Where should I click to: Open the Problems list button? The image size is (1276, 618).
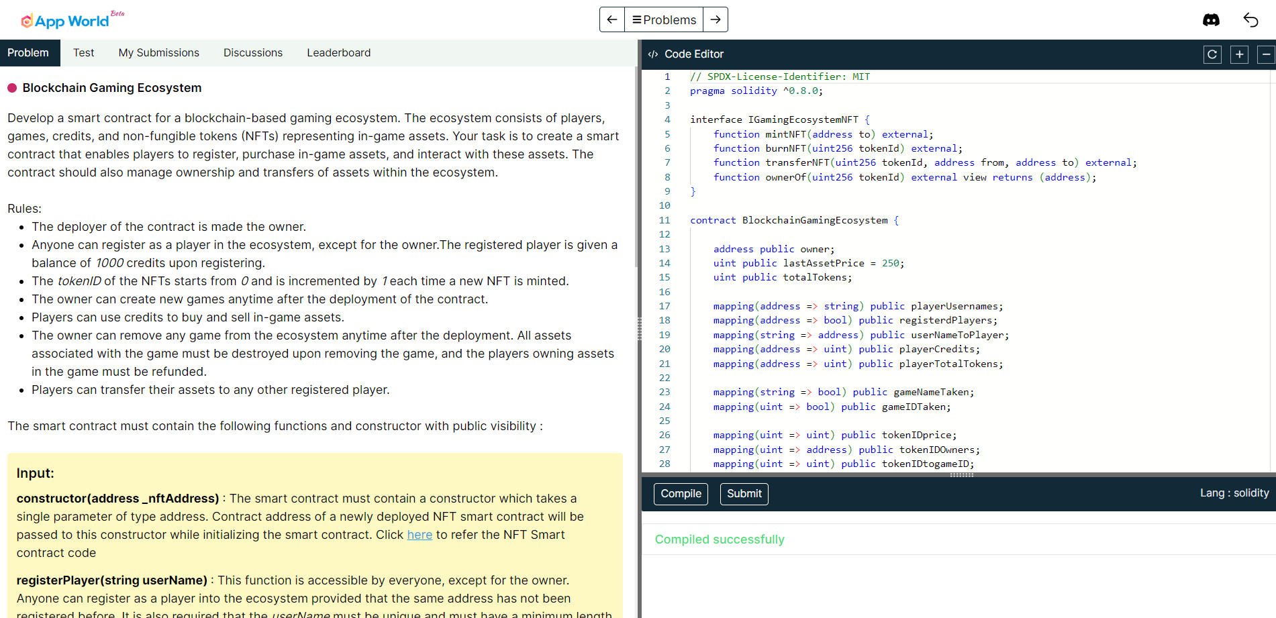tap(664, 19)
